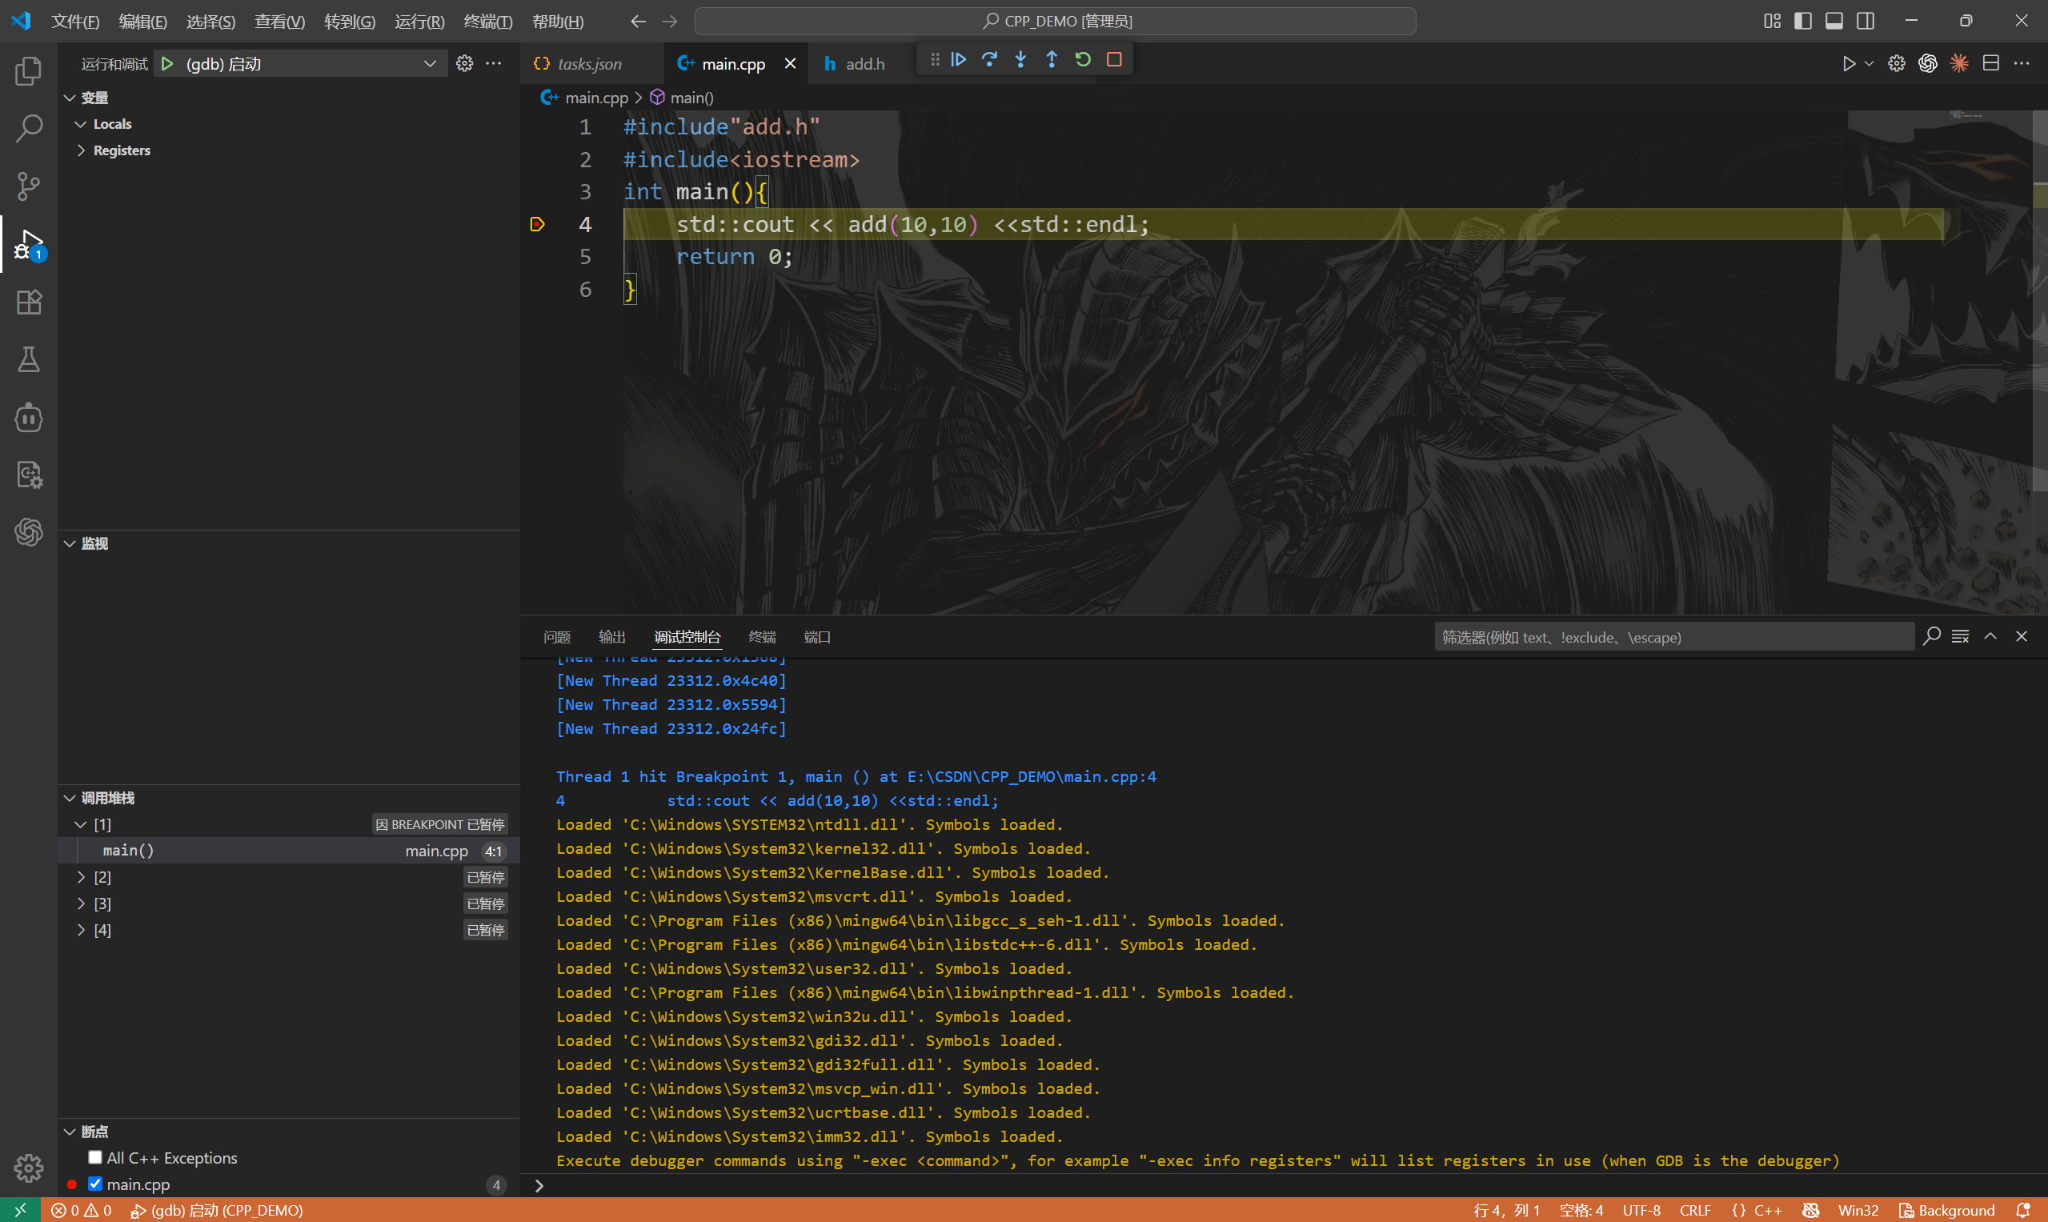Click the breakpoint marker on line 4
This screenshot has height=1222, width=2048.
pos(537,224)
